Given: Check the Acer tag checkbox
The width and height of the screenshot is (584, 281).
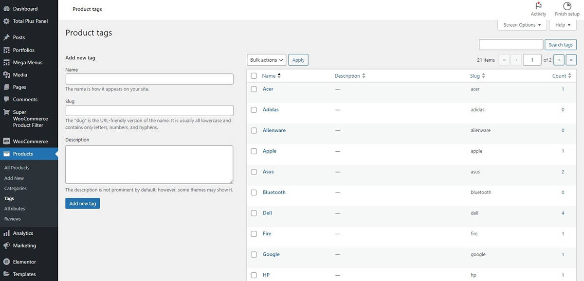Looking at the screenshot, I should click(x=254, y=89).
